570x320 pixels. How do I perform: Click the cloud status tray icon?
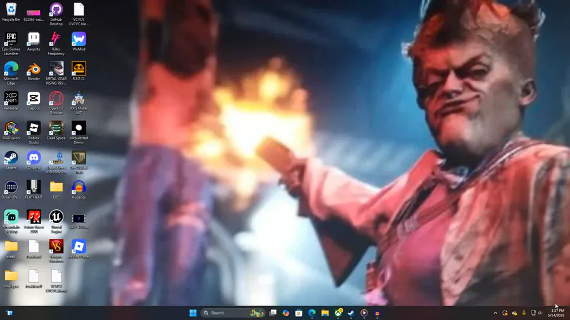coord(514,313)
